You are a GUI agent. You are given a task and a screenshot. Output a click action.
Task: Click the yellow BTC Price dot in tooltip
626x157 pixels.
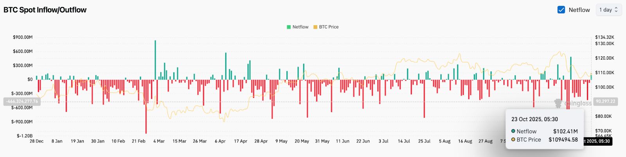(x=513, y=139)
